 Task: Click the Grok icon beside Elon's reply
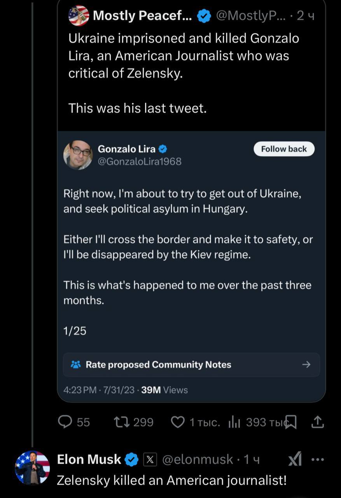tap(295, 459)
